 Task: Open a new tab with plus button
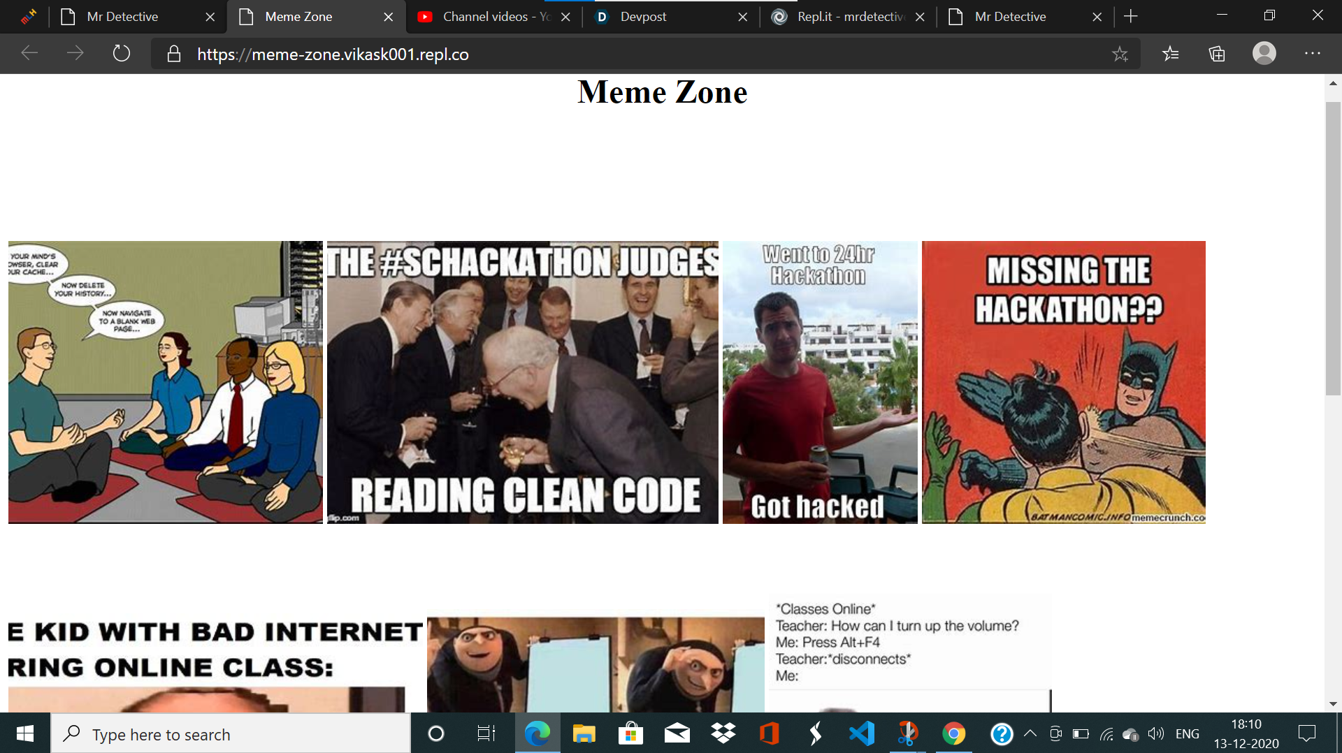[x=1131, y=16]
